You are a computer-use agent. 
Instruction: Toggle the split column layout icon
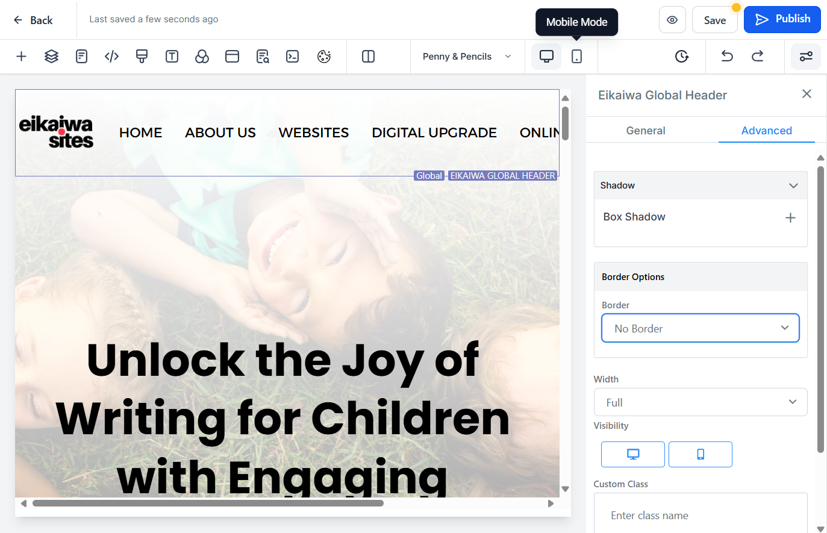tap(369, 57)
